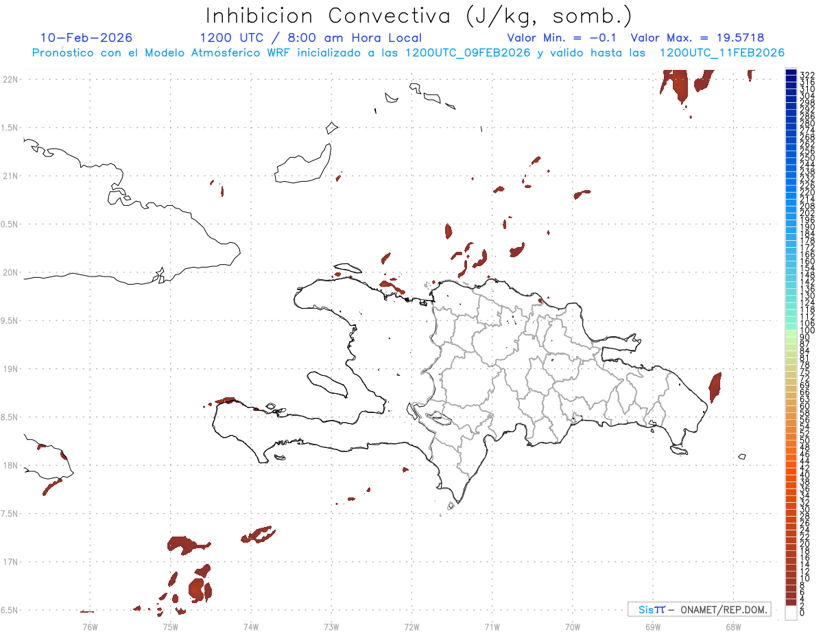
Task: Click the "74W" longitude label
Action: click(250, 626)
